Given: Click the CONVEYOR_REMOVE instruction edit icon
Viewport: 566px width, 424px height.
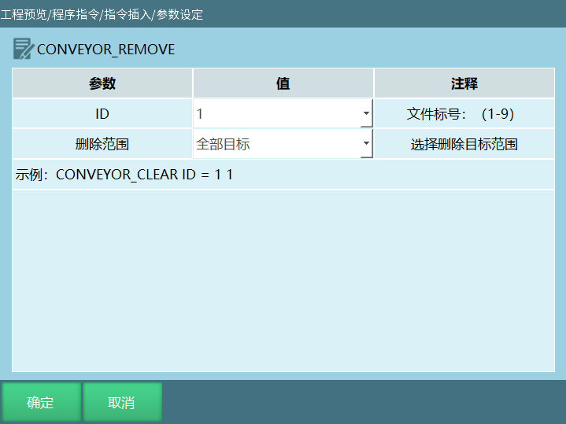Looking at the screenshot, I should coord(23,49).
